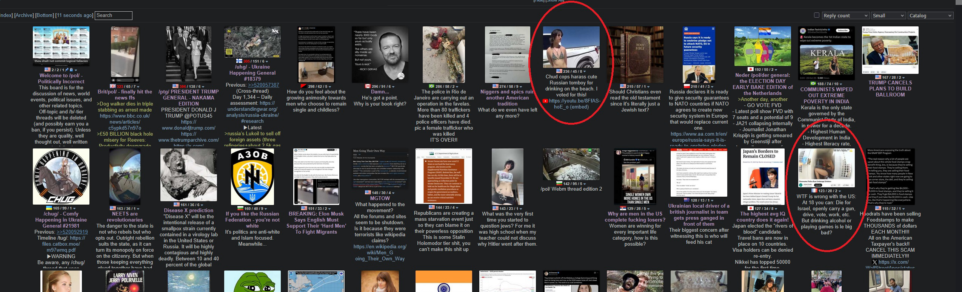Click the Finland flag beside 305 / 151 / 6
This screenshot has height=292, width=962.
click(x=239, y=61)
